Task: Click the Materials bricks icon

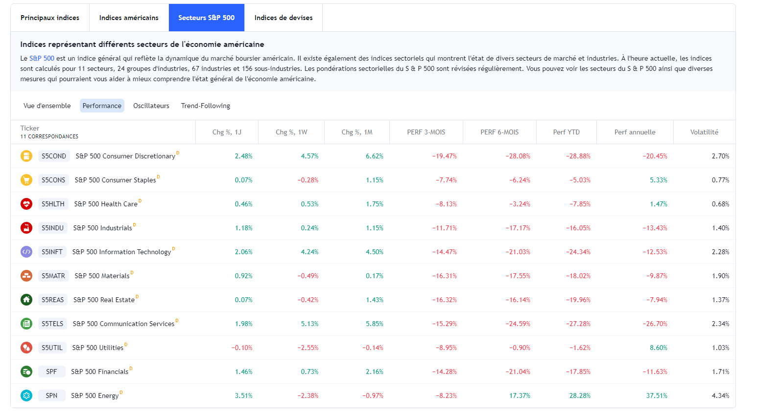Action: (26, 276)
